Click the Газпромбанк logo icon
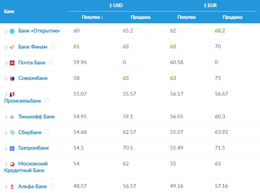Viewport: 260px width, 193px height. pos(12,148)
